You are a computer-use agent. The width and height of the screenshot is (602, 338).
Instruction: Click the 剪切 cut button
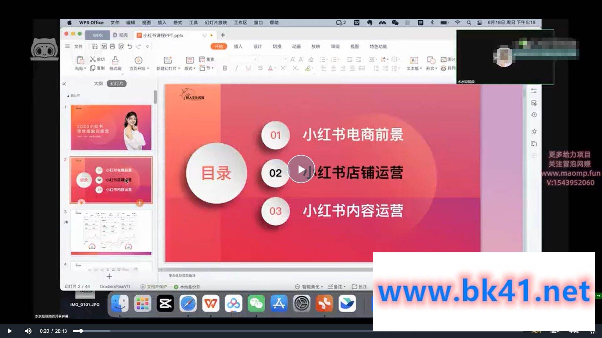point(97,59)
